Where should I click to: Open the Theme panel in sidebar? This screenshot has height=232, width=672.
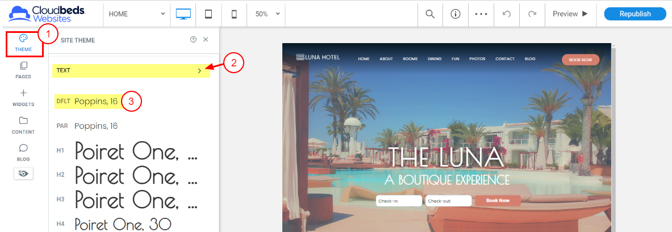[23, 44]
